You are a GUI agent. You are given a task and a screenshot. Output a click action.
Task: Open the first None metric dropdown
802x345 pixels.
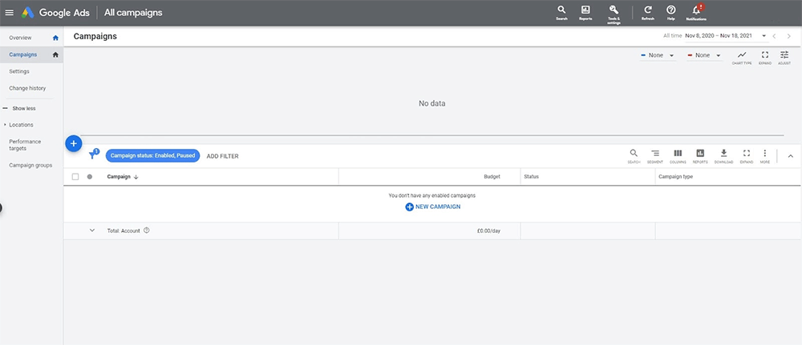click(658, 55)
